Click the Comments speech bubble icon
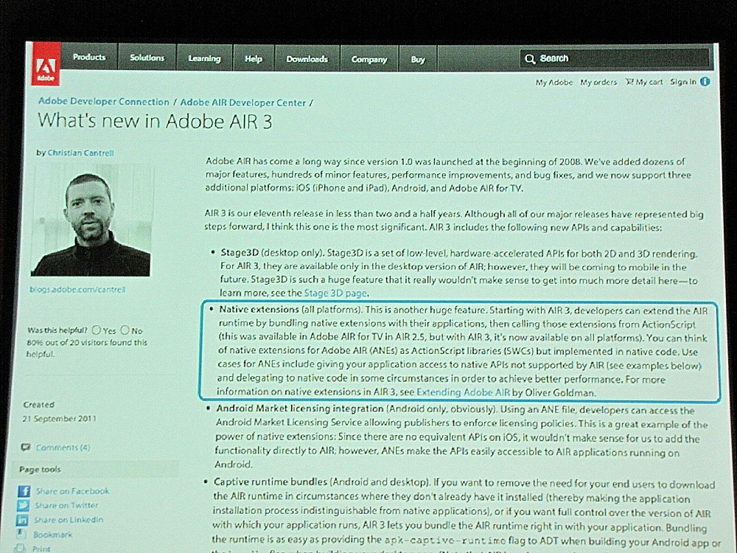Image resolution: width=737 pixels, height=553 pixels. [26, 447]
